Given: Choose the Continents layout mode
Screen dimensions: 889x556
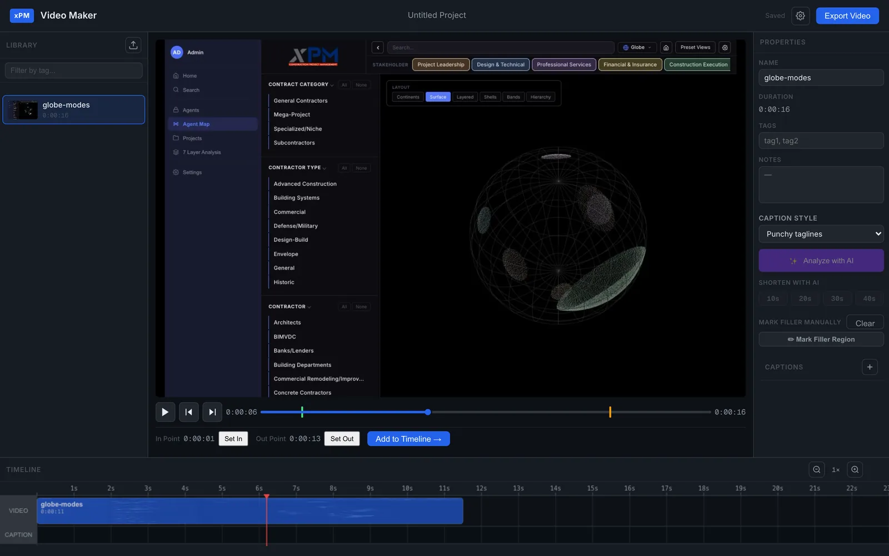Looking at the screenshot, I should 408,97.
